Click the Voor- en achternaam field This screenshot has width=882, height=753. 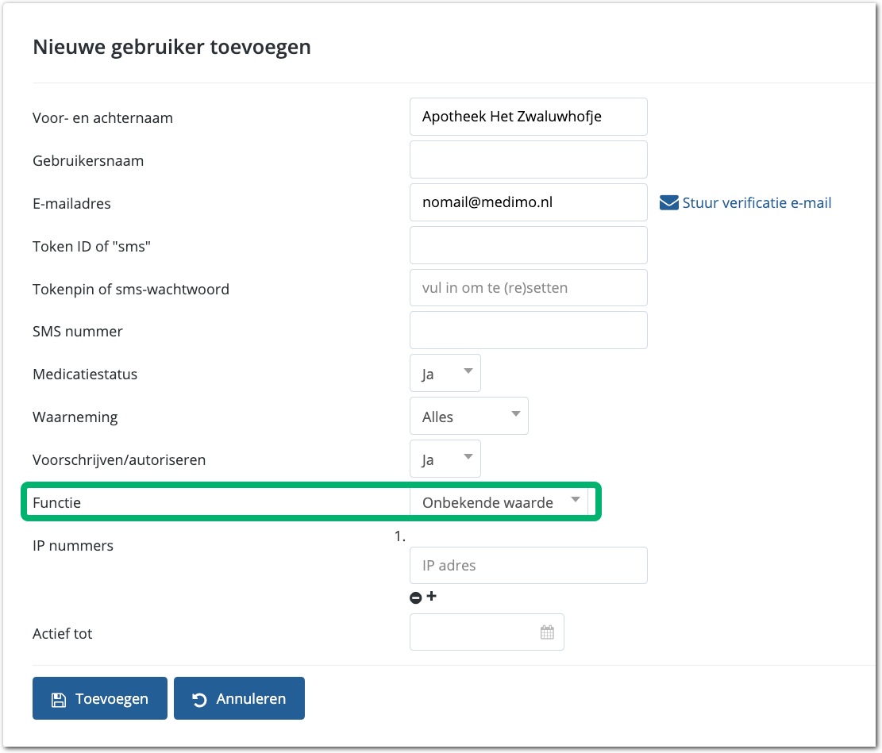(x=528, y=117)
